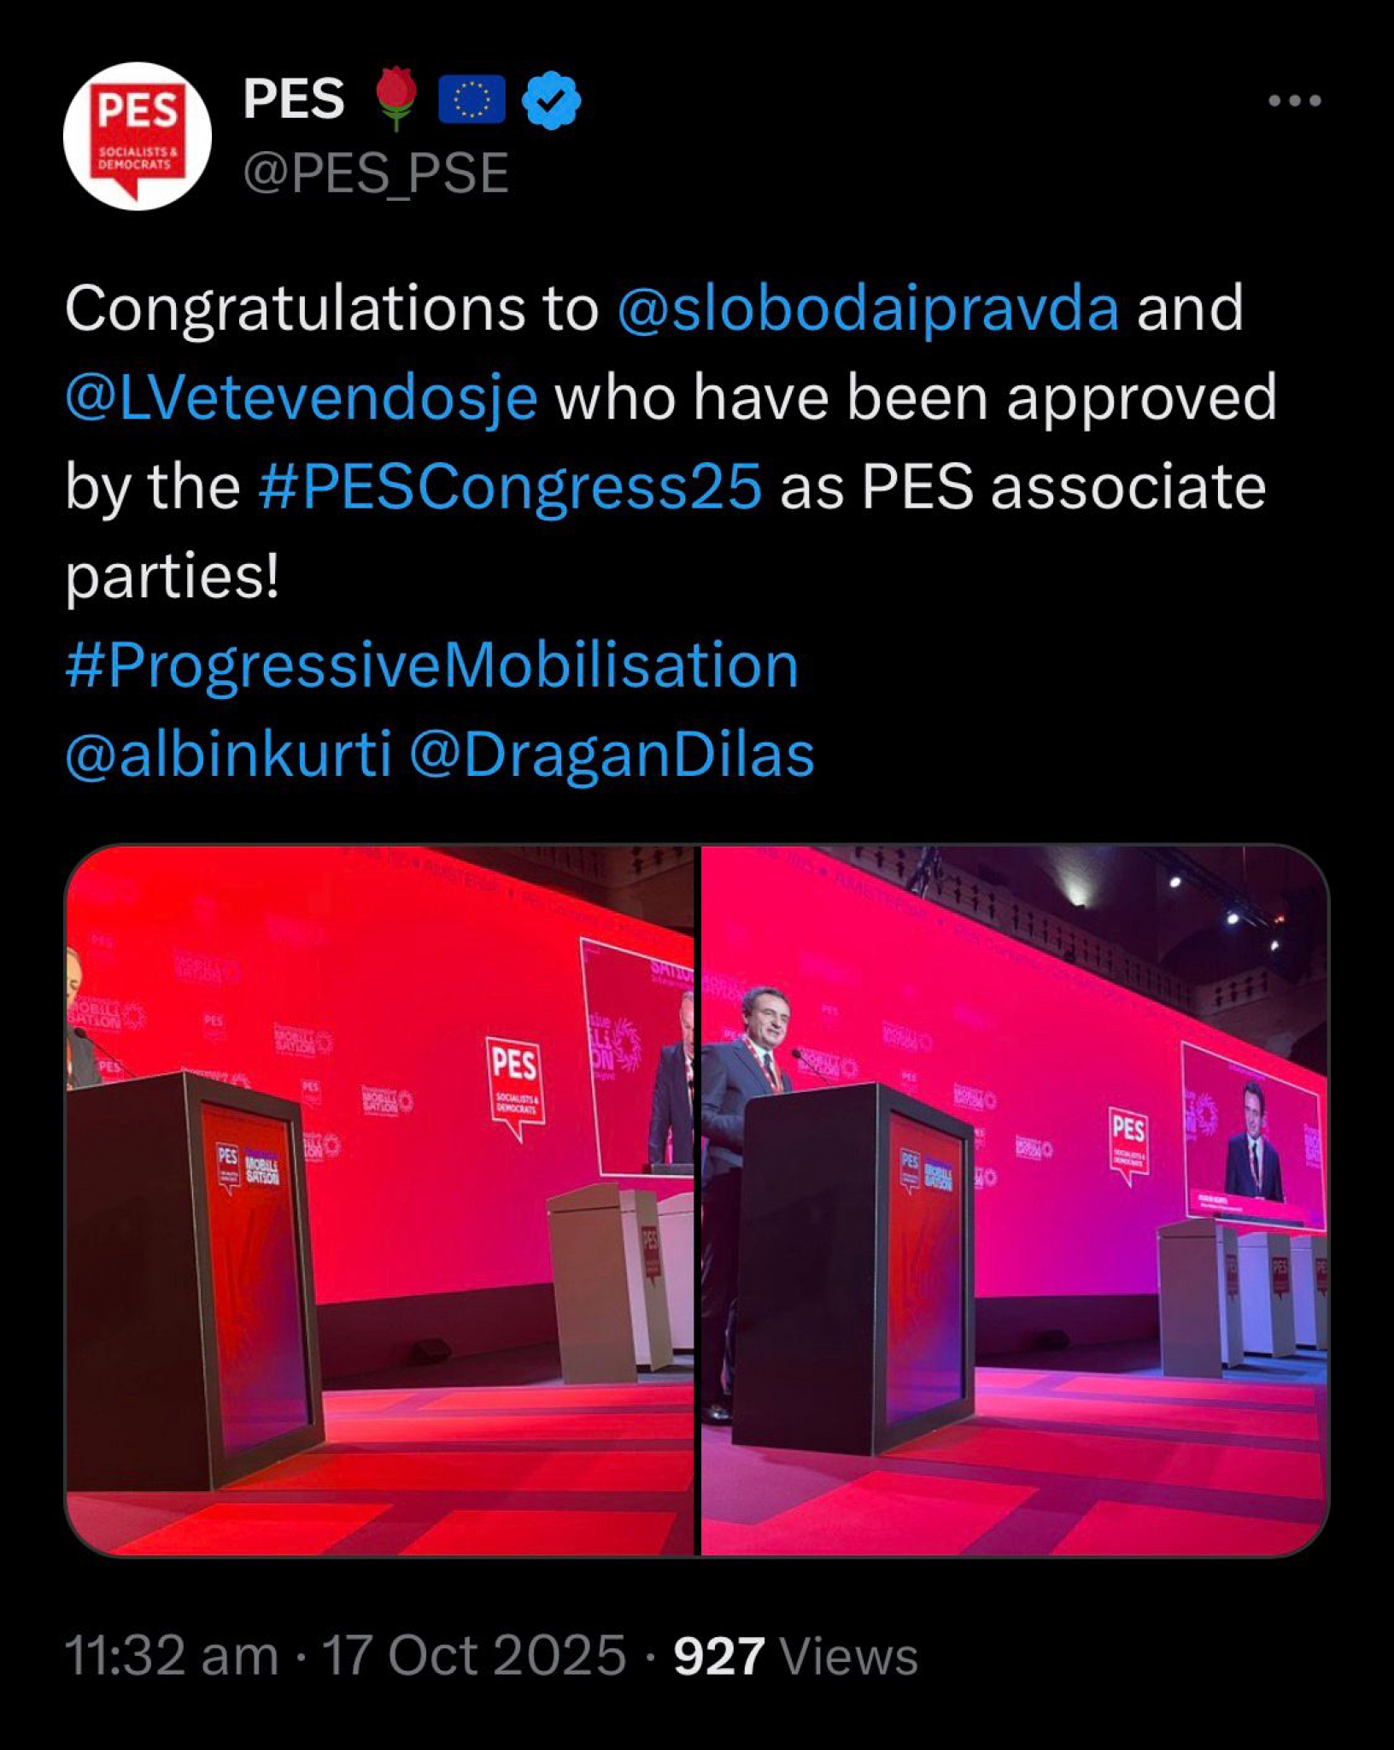The width and height of the screenshot is (1394, 1750).
Task: Click the word "Congratulations" in the tweet
Action: (x=294, y=308)
